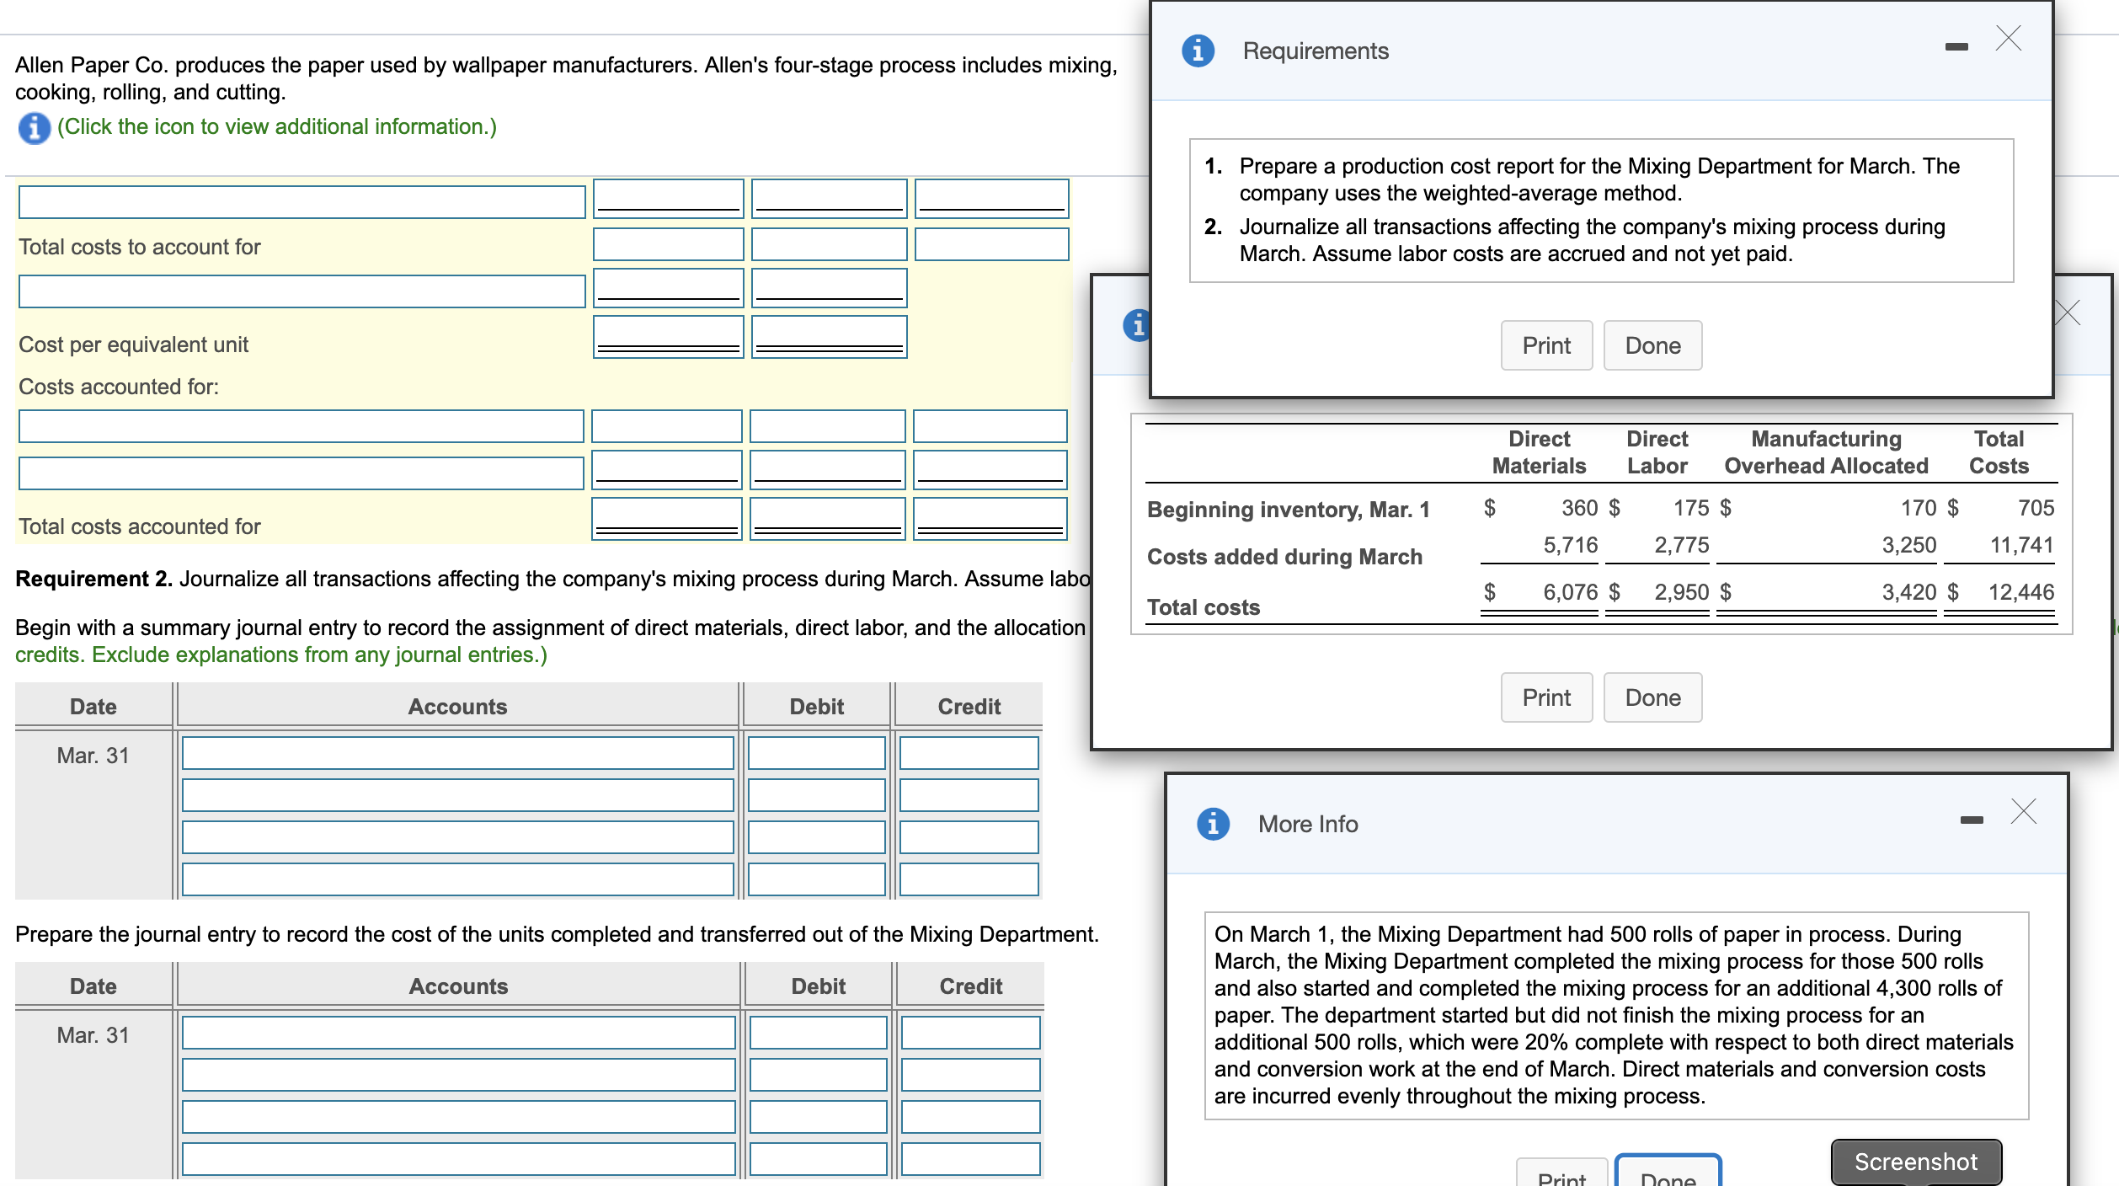Image resolution: width=2119 pixels, height=1186 pixels.
Task: Click the first Debit field in the journal entry
Action: coord(815,755)
